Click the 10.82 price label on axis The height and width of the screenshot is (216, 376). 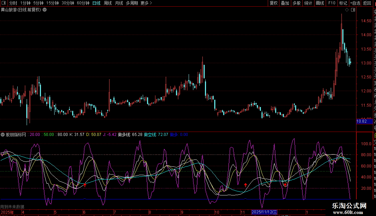pyautogui.click(x=364, y=122)
